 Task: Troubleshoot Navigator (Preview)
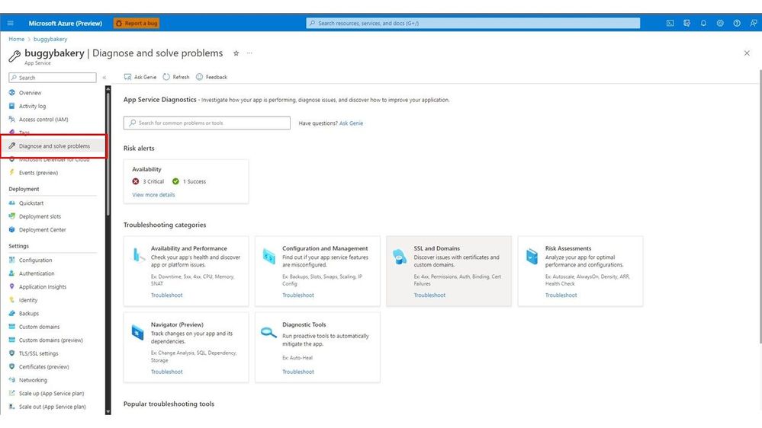(x=167, y=372)
